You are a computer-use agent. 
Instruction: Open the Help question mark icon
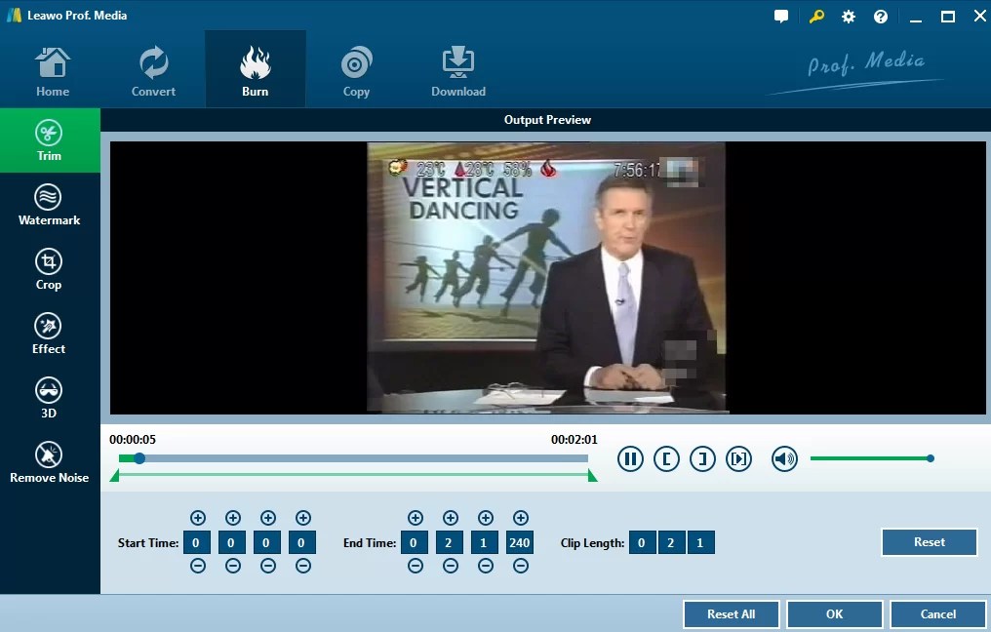pos(880,16)
